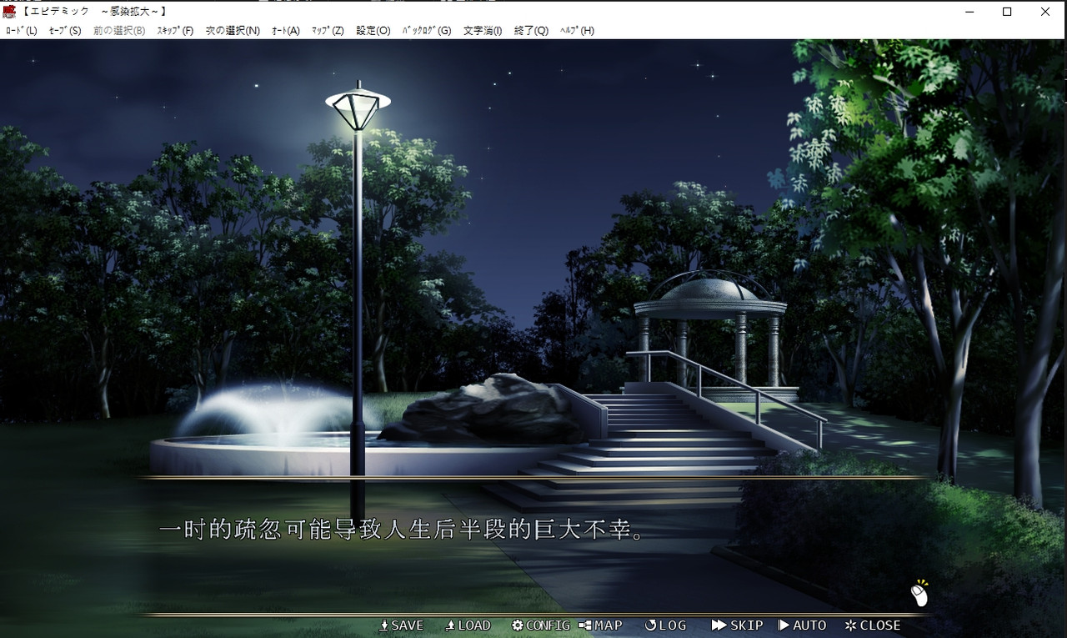Click the SAVE button in the game bar
This screenshot has height=638, width=1067.
coord(401,625)
